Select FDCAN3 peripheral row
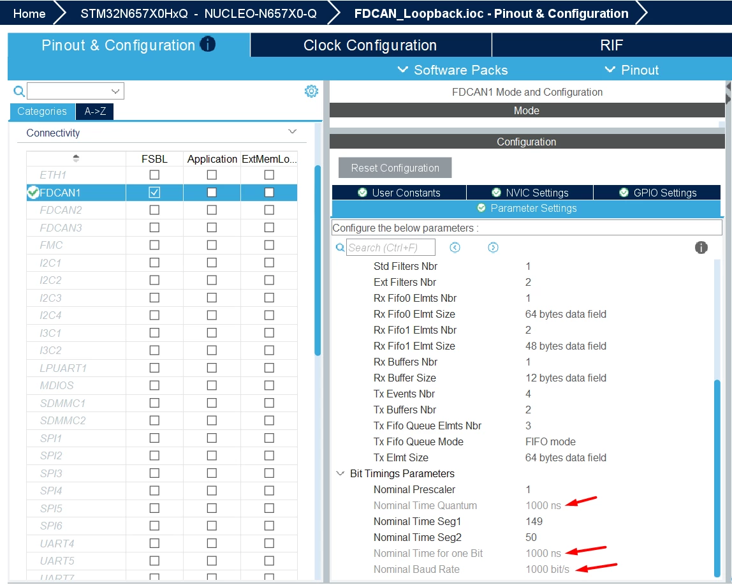The width and height of the screenshot is (732, 585). point(61,228)
